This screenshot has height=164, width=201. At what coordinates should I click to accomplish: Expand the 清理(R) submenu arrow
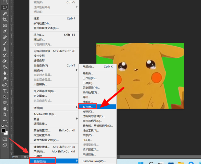(x=77, y=107)
